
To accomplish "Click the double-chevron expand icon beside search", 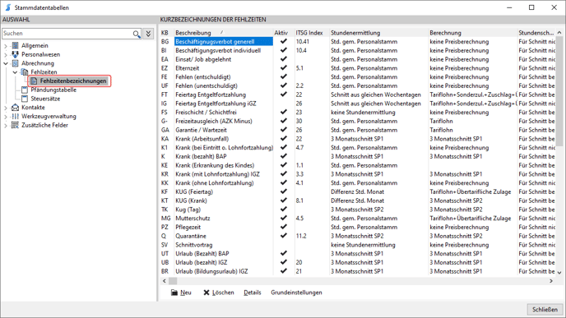I will point(148,34).
